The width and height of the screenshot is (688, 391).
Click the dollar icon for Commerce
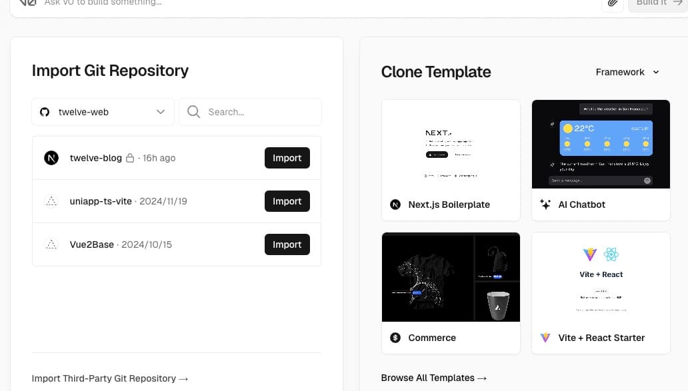tap(395, 338)
